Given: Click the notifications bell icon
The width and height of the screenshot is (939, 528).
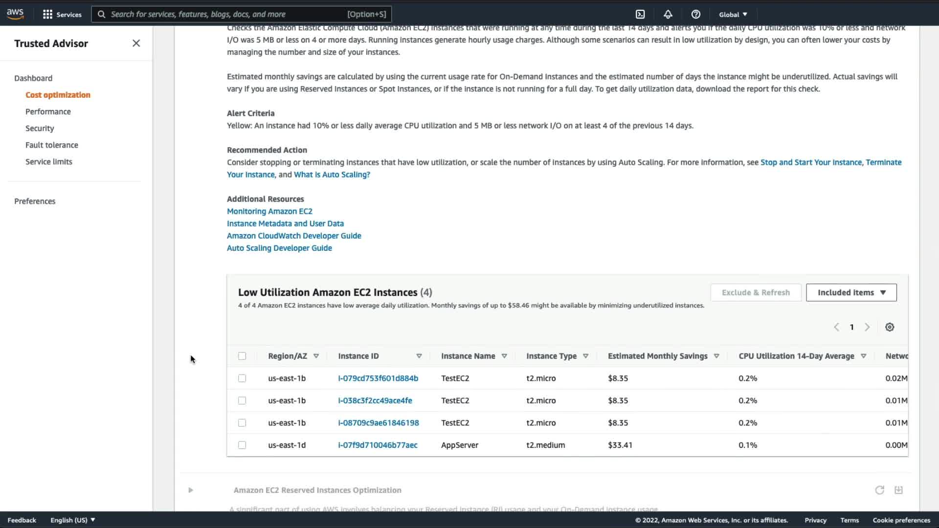Looking at the screenshot, I should 668,14.
